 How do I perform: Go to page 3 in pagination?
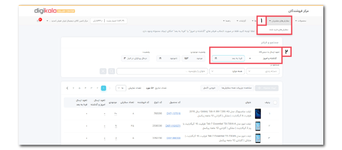92,88
